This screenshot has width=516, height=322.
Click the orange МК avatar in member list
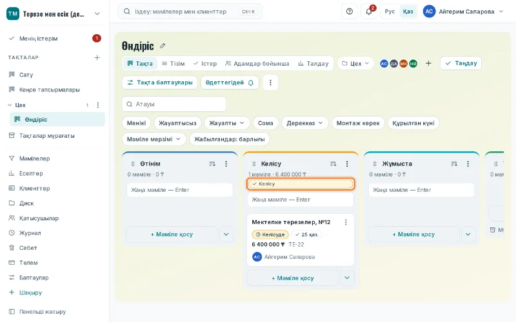[x=404, y=63]
